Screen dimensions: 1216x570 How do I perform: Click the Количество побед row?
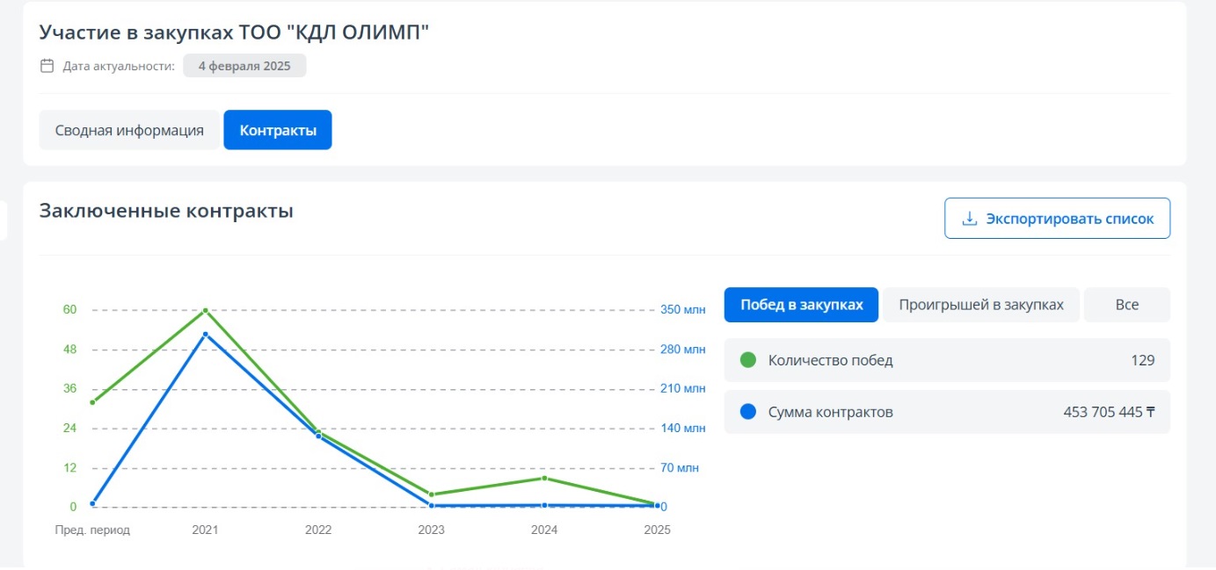947,360
